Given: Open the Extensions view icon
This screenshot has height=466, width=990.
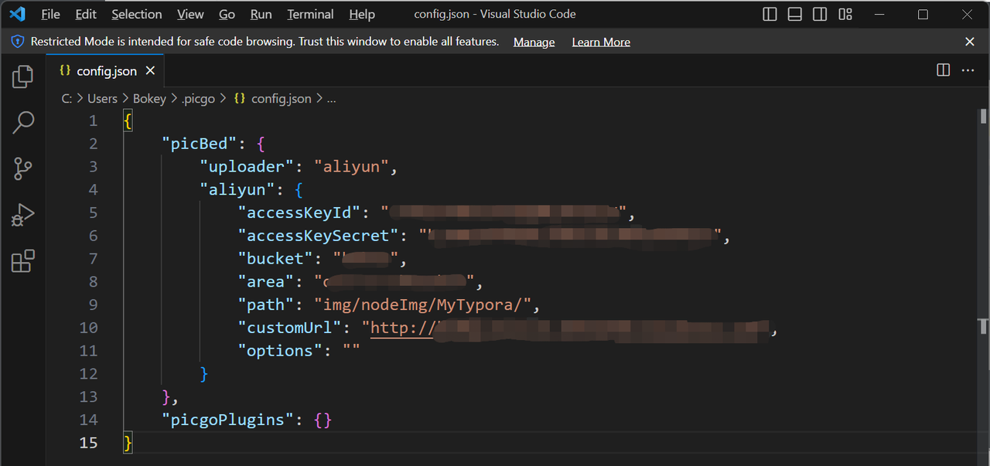Looking at the screenshot, I should (x=23, y=261).
